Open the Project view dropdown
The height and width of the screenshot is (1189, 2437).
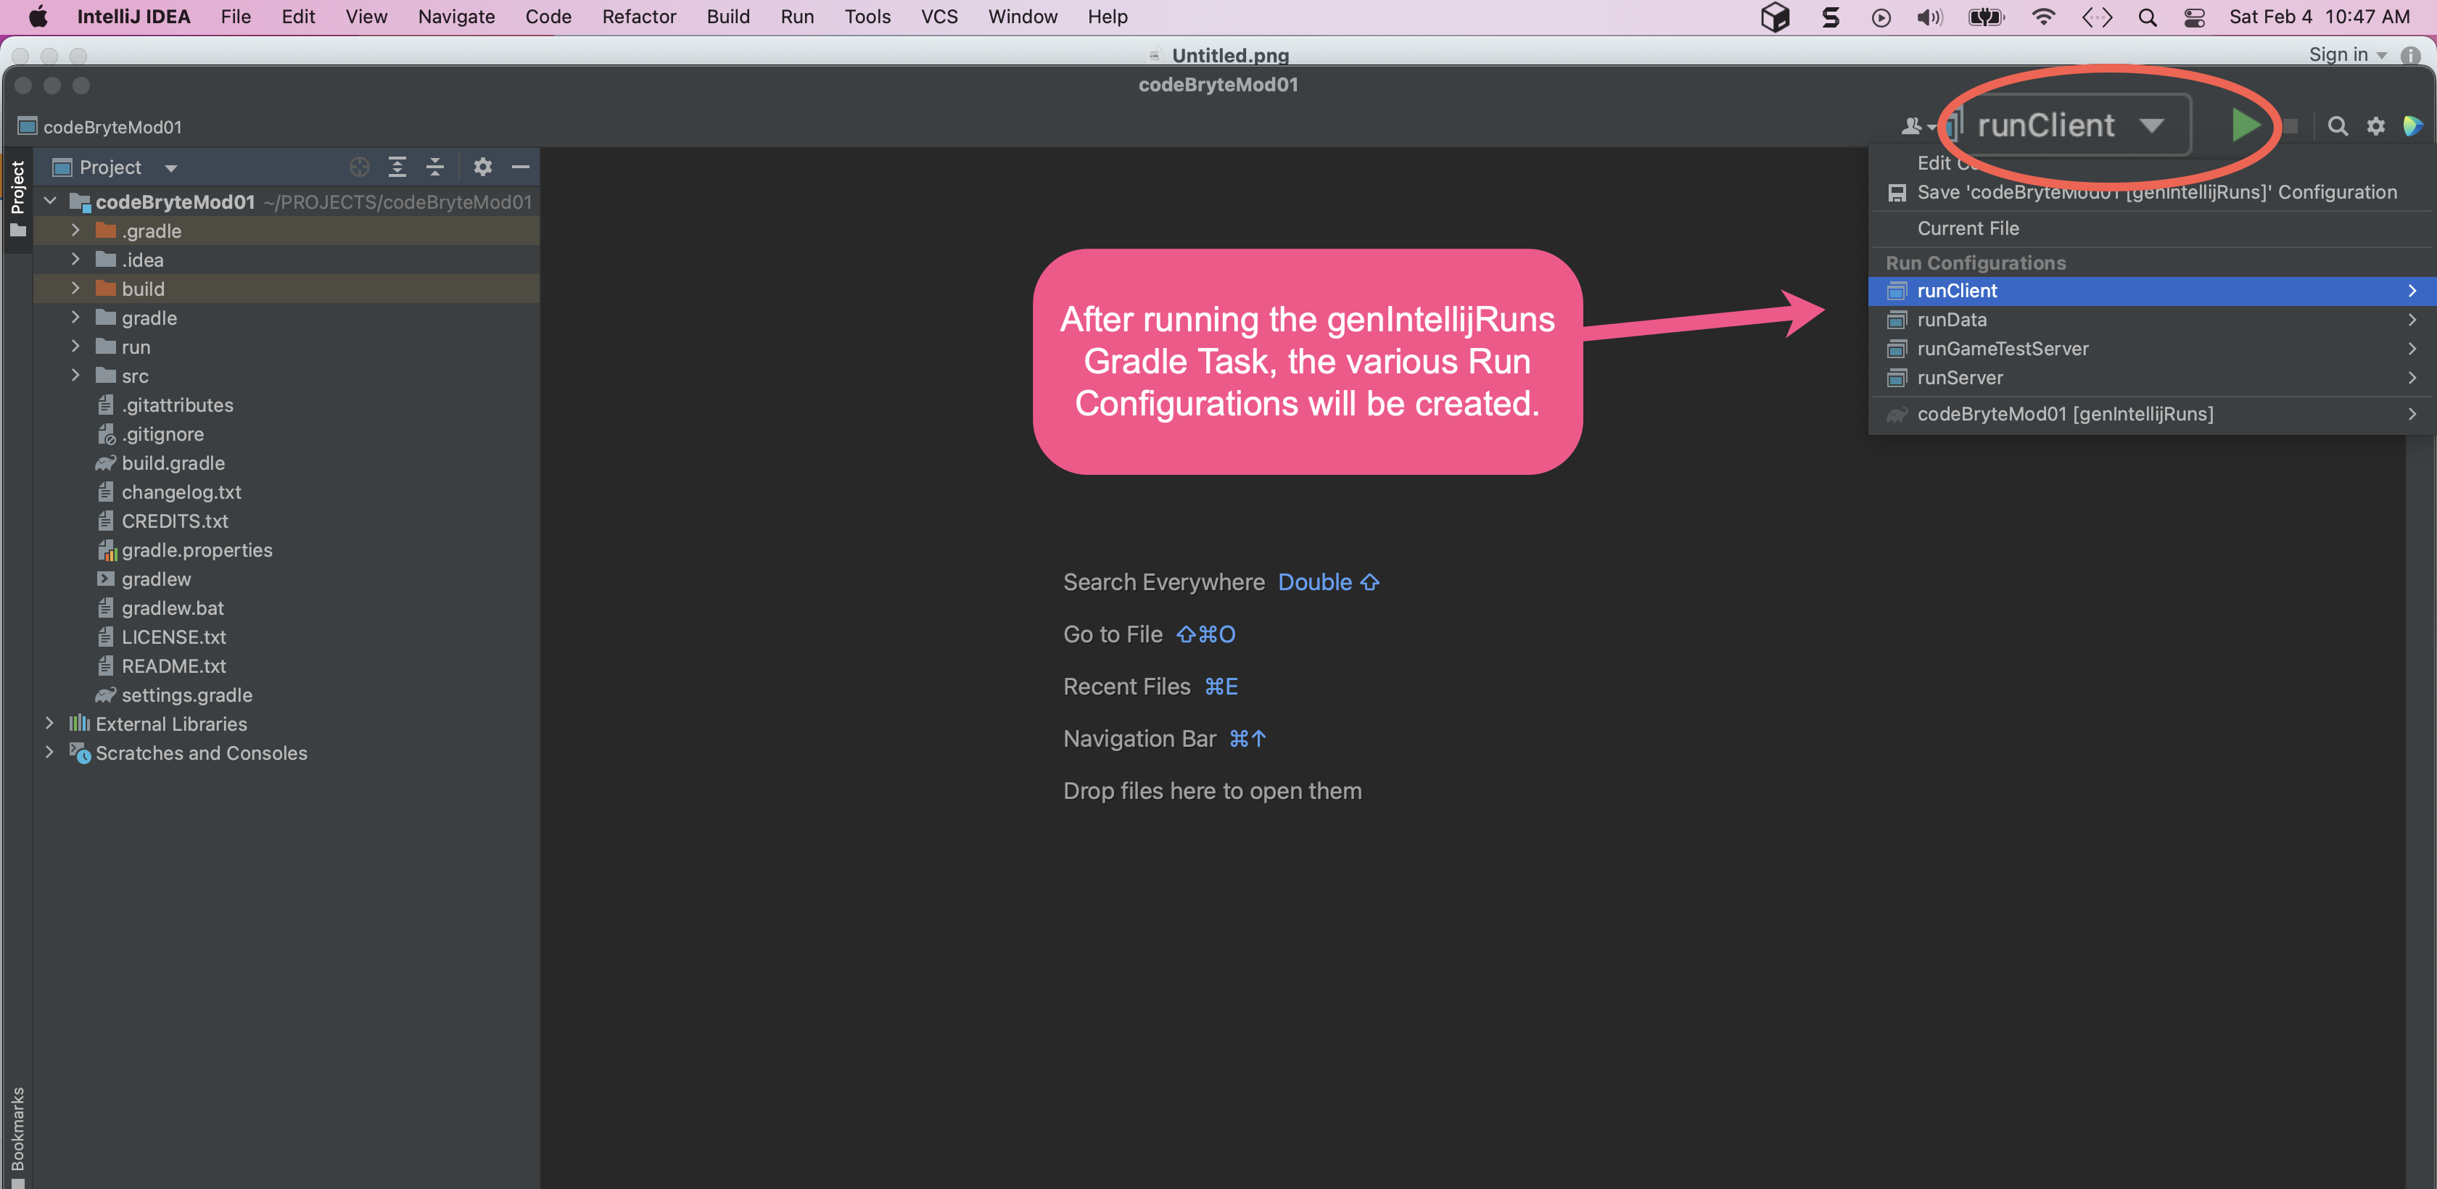coord(171,168)
